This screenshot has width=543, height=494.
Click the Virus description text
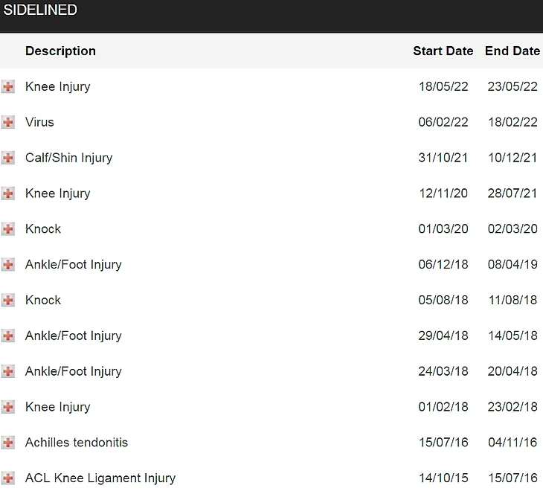click(39, 122)
